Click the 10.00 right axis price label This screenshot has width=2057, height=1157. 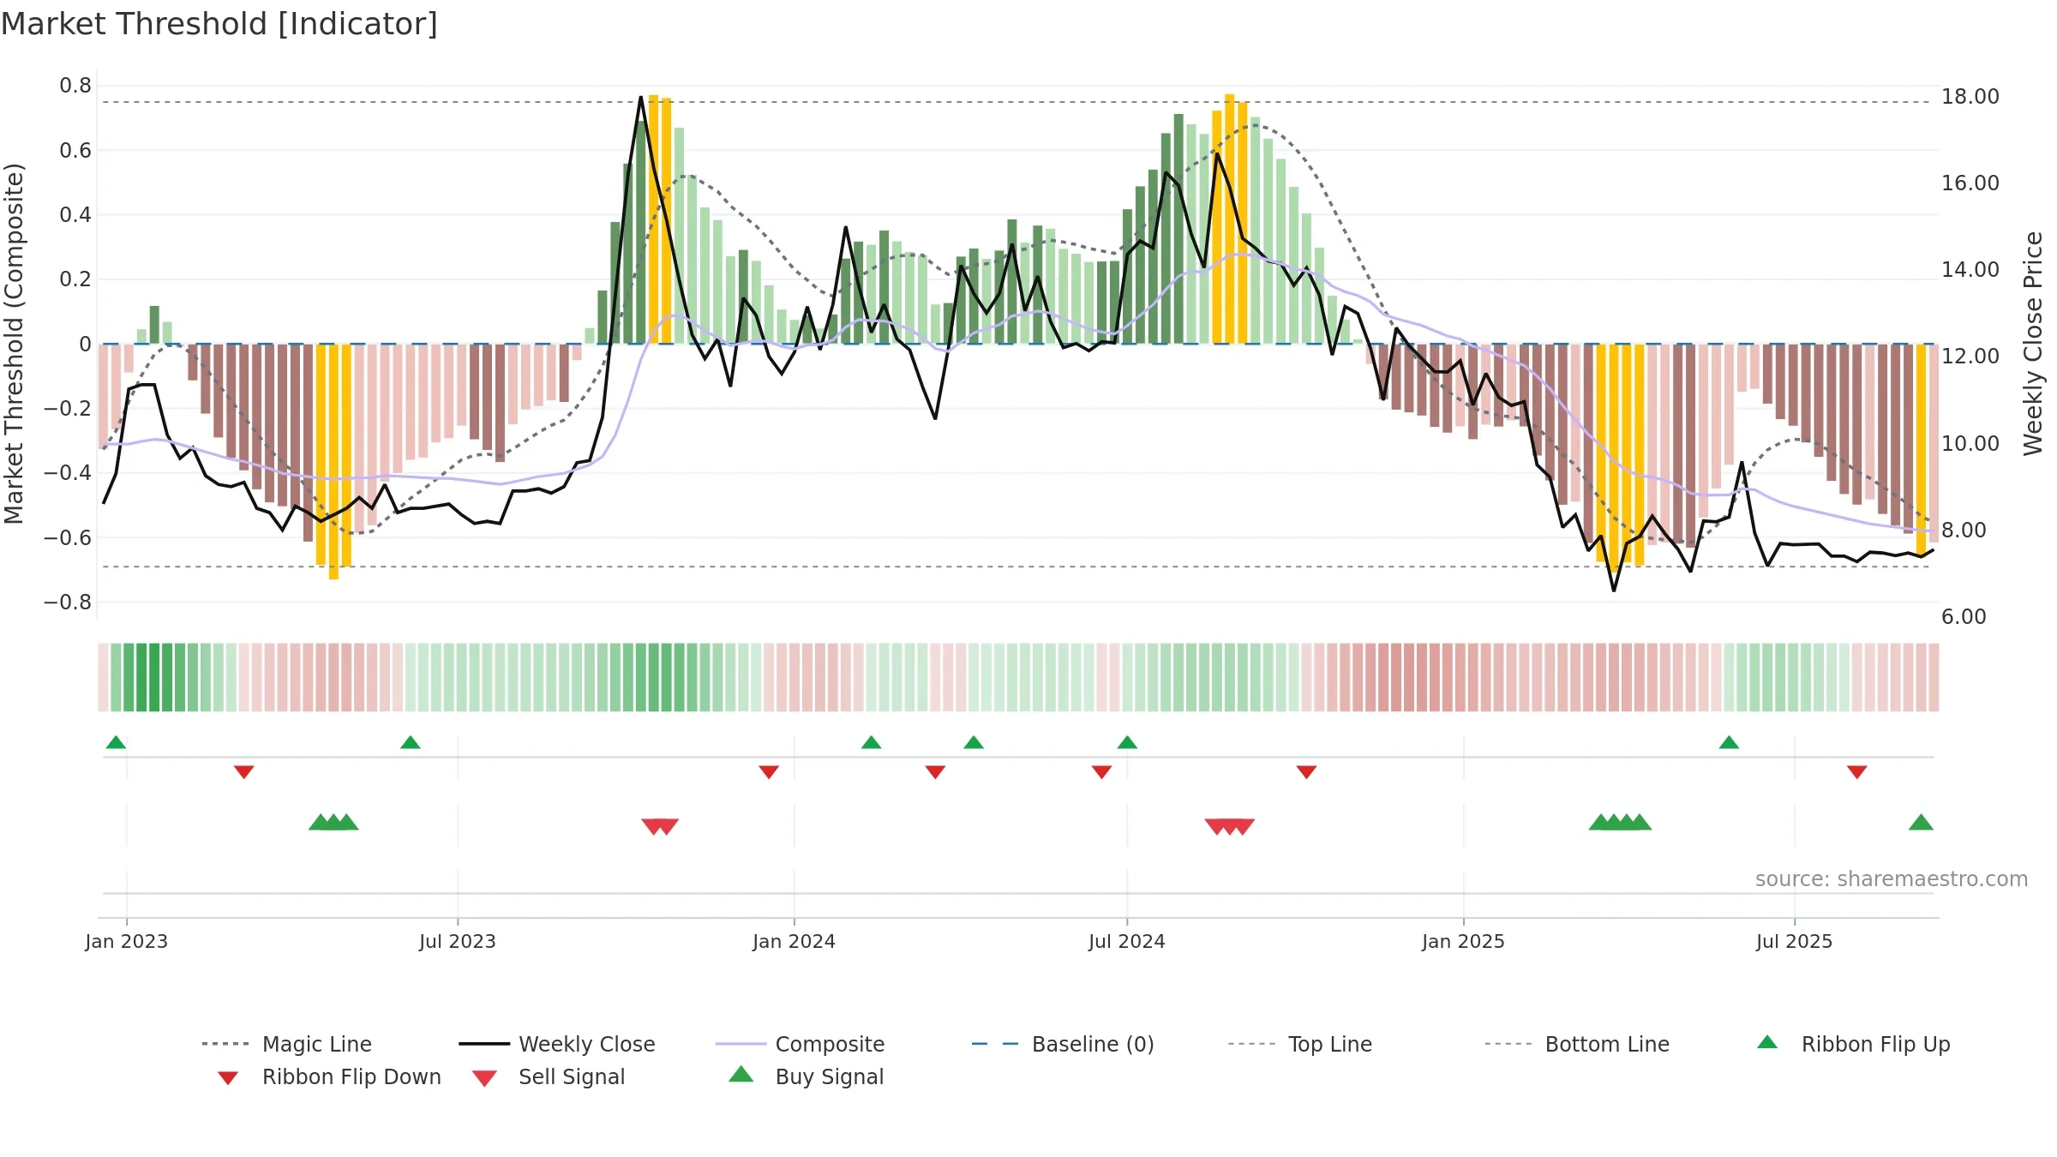coord(1970,444)
